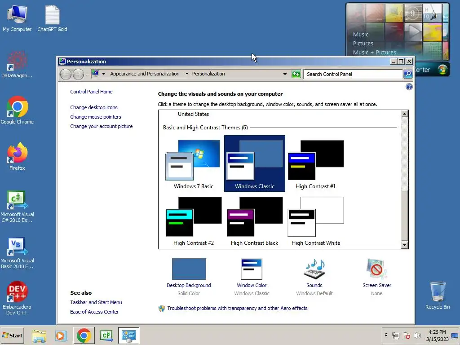The height and width of the screenshot is (345, 460).
Task: Open recent pages dropdown beside Forward
Action: coord(88,75)
